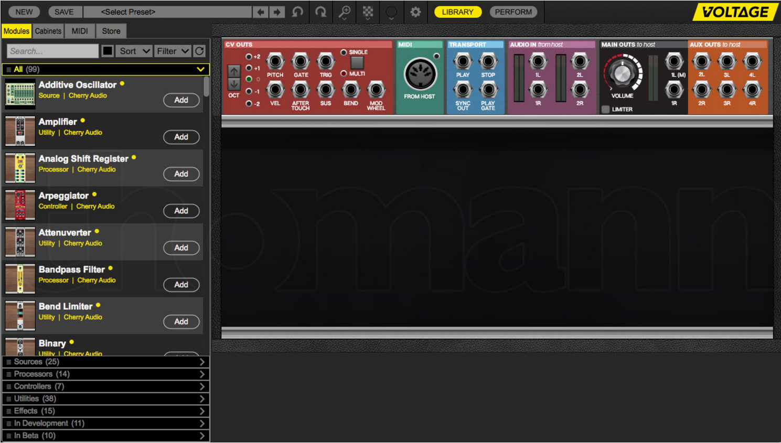Image resolution: width=781 pixels, height=443 pixels.
Task: Expand the Sources (25) category
Action: (x=105, y=361)
